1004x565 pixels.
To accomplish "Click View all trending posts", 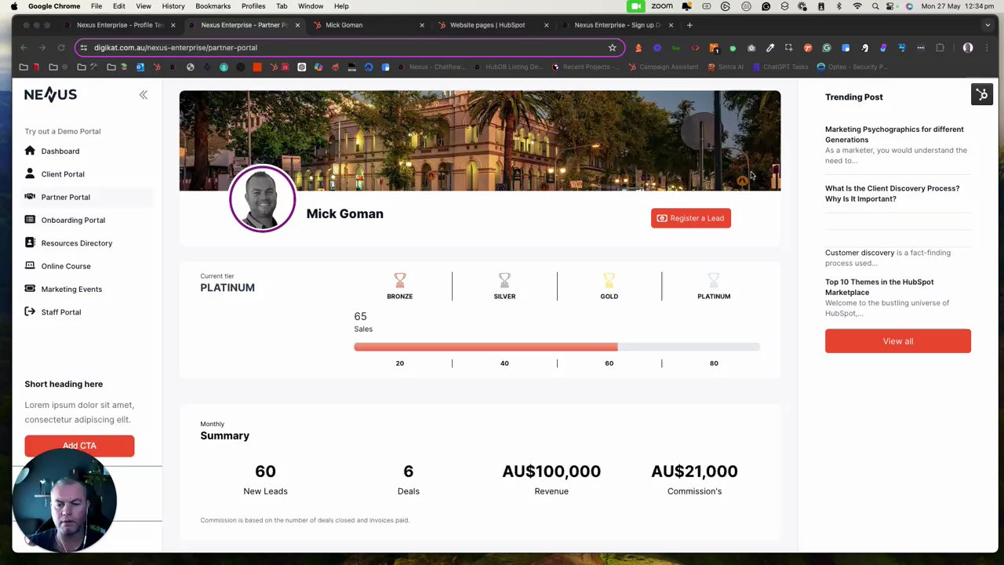I will (x=898, y=341).
